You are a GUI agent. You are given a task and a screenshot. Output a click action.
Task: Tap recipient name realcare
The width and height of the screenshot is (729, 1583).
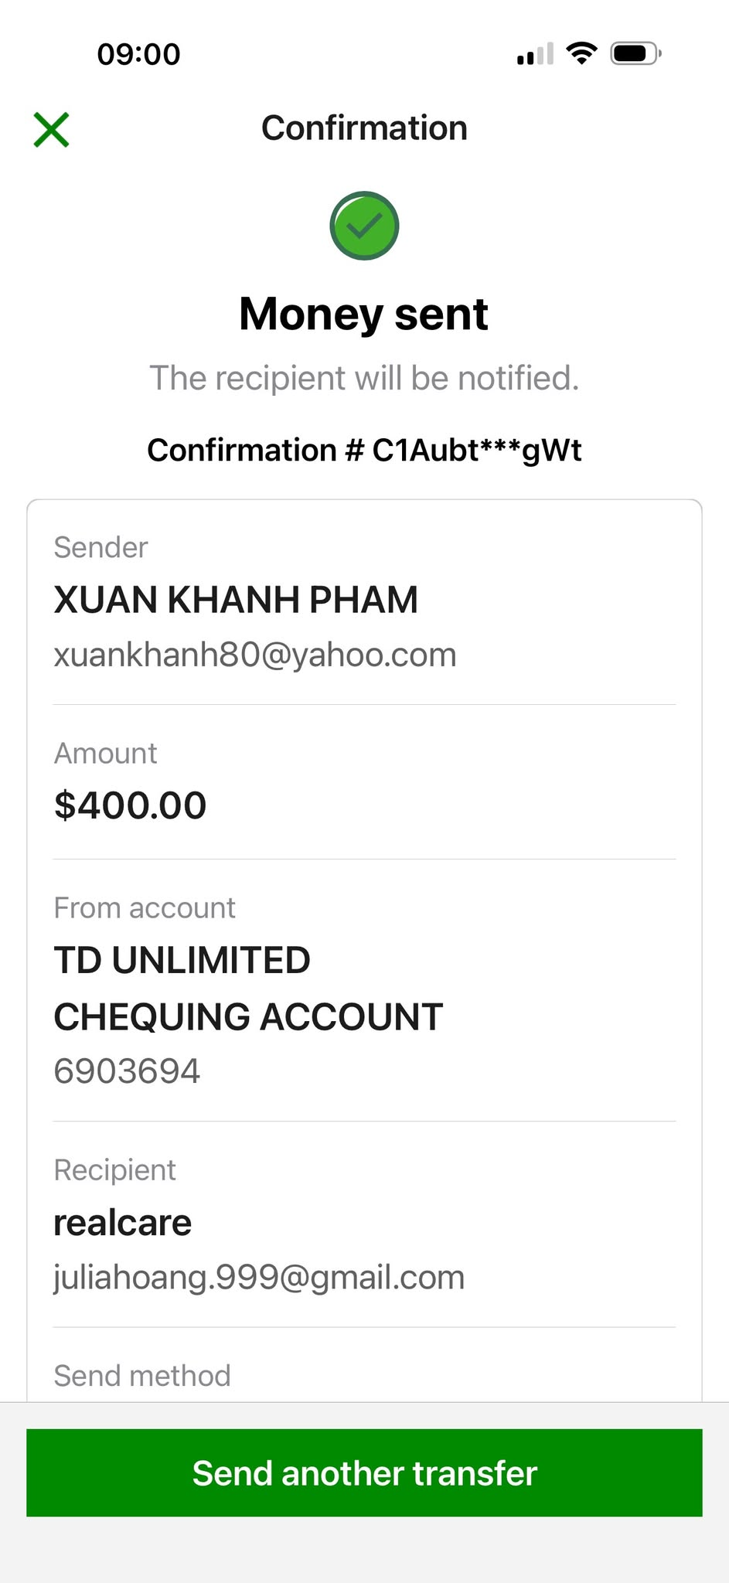tap(122, 1223)
